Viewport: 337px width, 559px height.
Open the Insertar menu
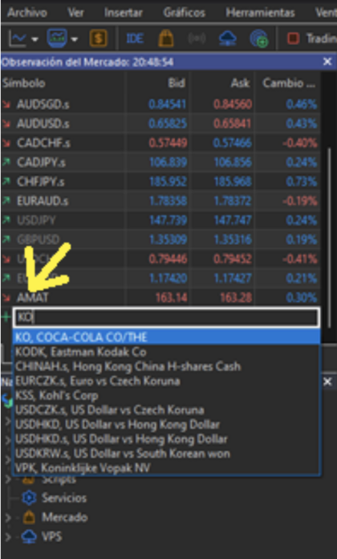pyautogui.click(x=124, y=13)
